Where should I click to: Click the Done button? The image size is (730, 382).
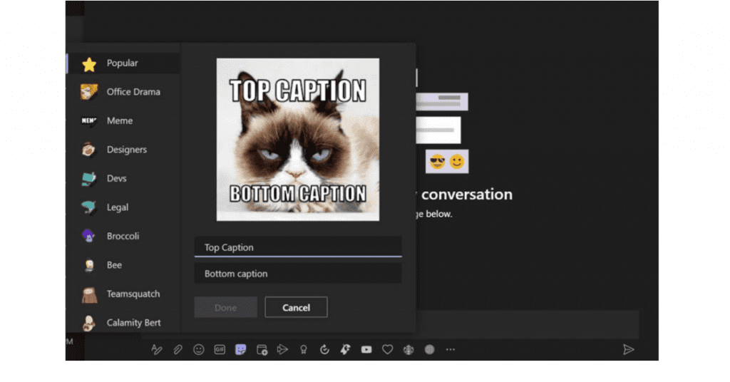(225, 308)
